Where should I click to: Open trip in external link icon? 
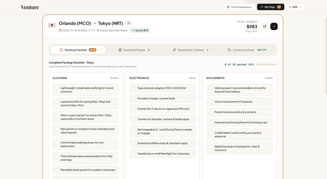pyautogui.click(x=265, y=26)
